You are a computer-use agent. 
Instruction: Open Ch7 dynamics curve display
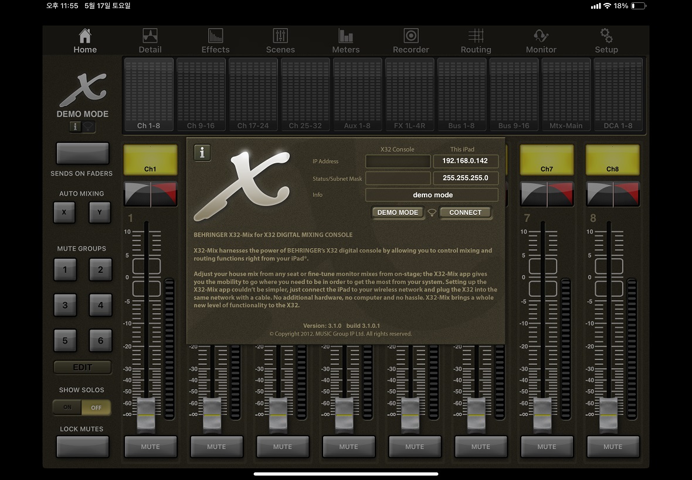(547, 194)
